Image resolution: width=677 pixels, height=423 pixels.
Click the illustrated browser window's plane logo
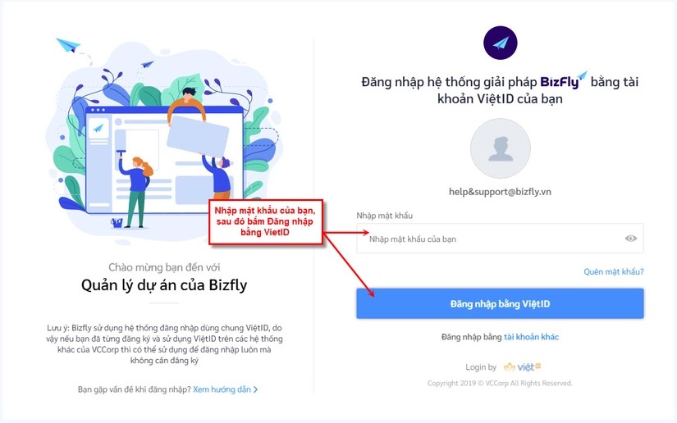click(98, 128)
